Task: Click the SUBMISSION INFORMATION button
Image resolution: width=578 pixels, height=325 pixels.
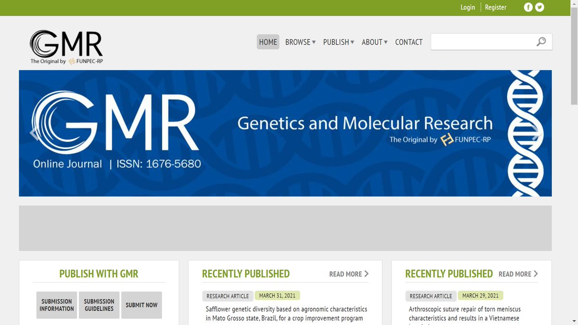Action: pos(57,305)
